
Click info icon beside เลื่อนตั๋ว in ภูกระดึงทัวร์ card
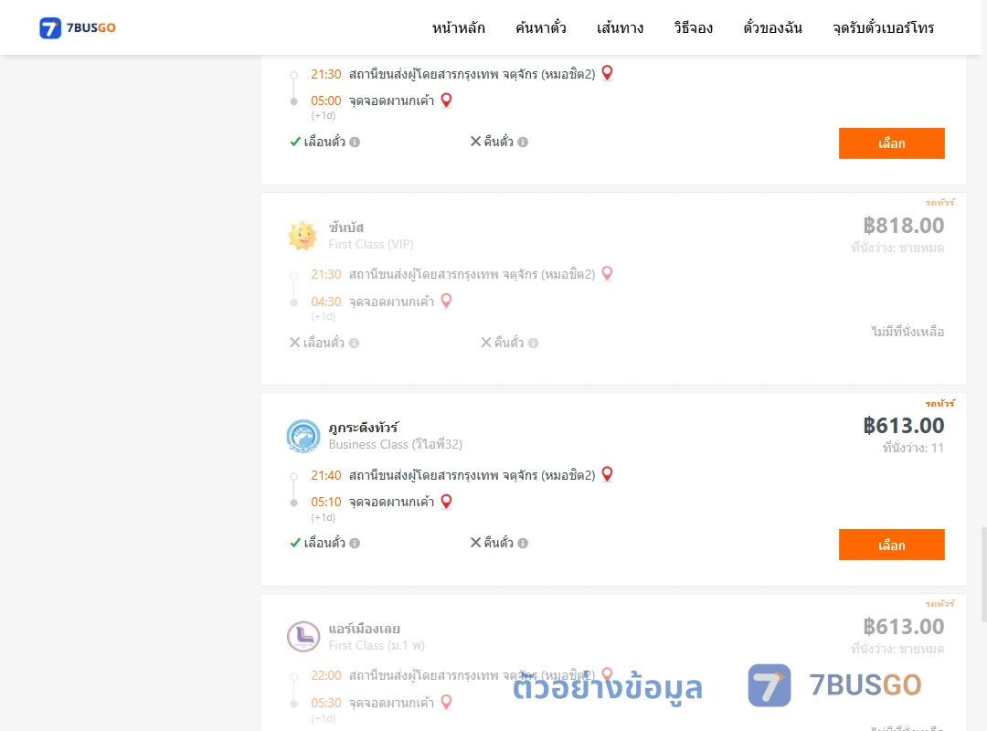click(x=355, y=544)
